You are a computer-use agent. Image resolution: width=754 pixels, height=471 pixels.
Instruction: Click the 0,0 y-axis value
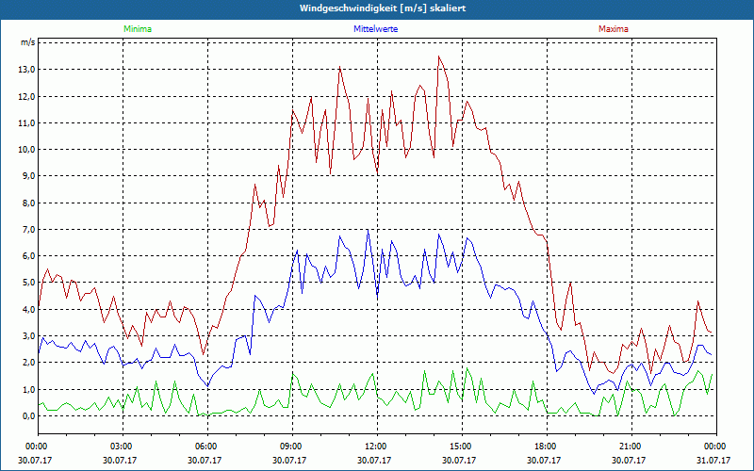[x=30, y=415]
